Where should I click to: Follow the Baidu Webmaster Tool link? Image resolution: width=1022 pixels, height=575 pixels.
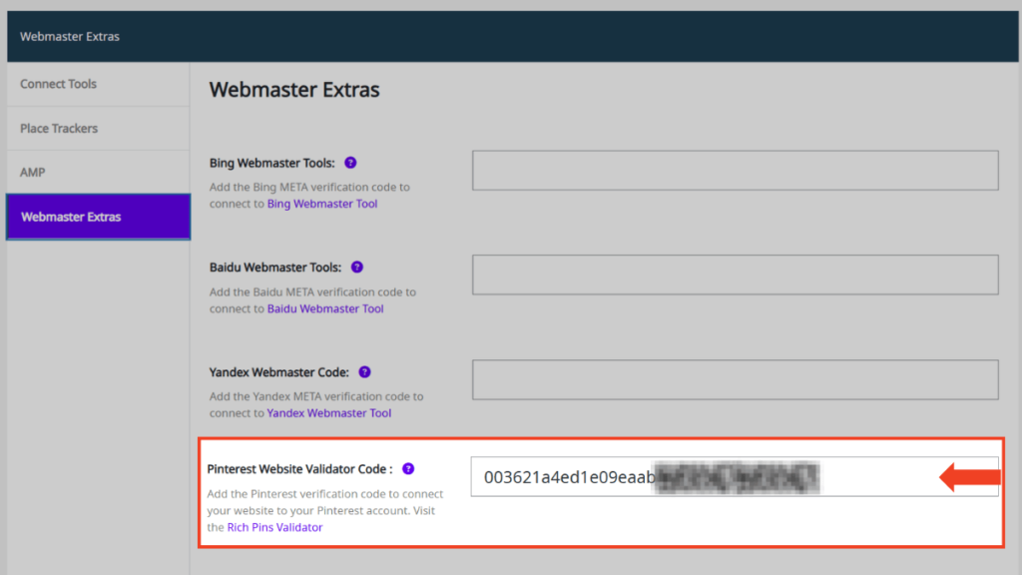pyautogui.click(x=325, y=308)
